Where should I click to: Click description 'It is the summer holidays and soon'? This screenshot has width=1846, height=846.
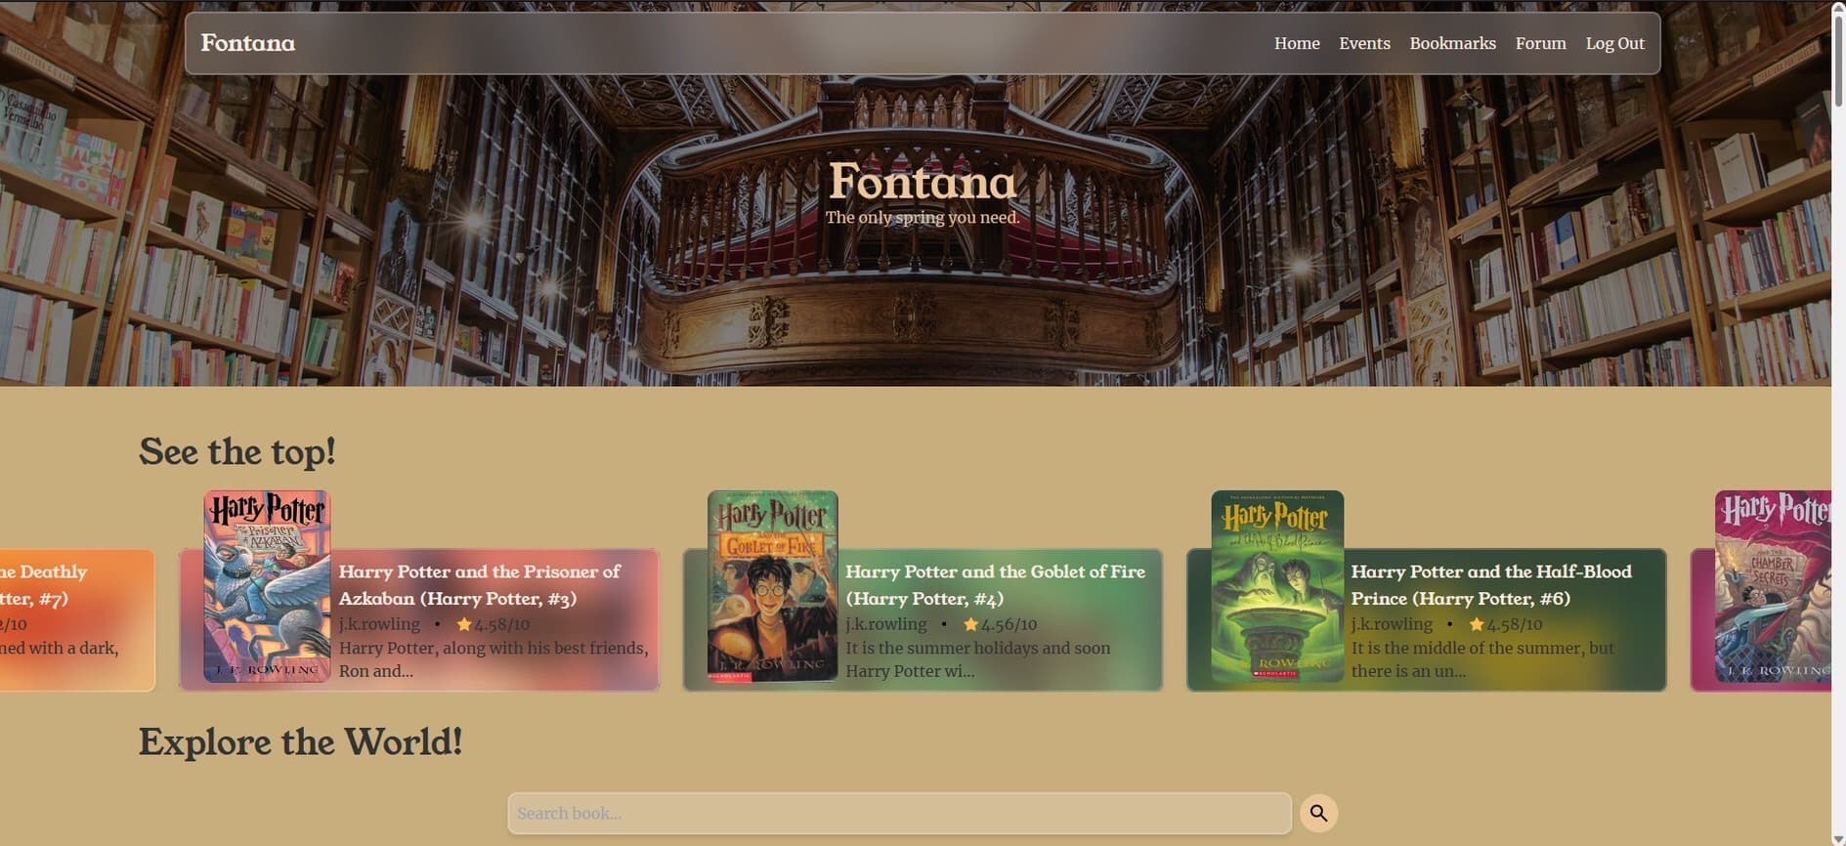click(977, 659)
